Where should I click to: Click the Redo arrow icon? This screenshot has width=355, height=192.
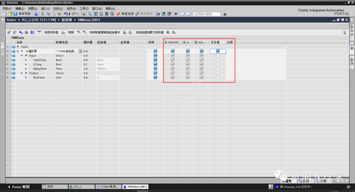click(x=74, y=14)
